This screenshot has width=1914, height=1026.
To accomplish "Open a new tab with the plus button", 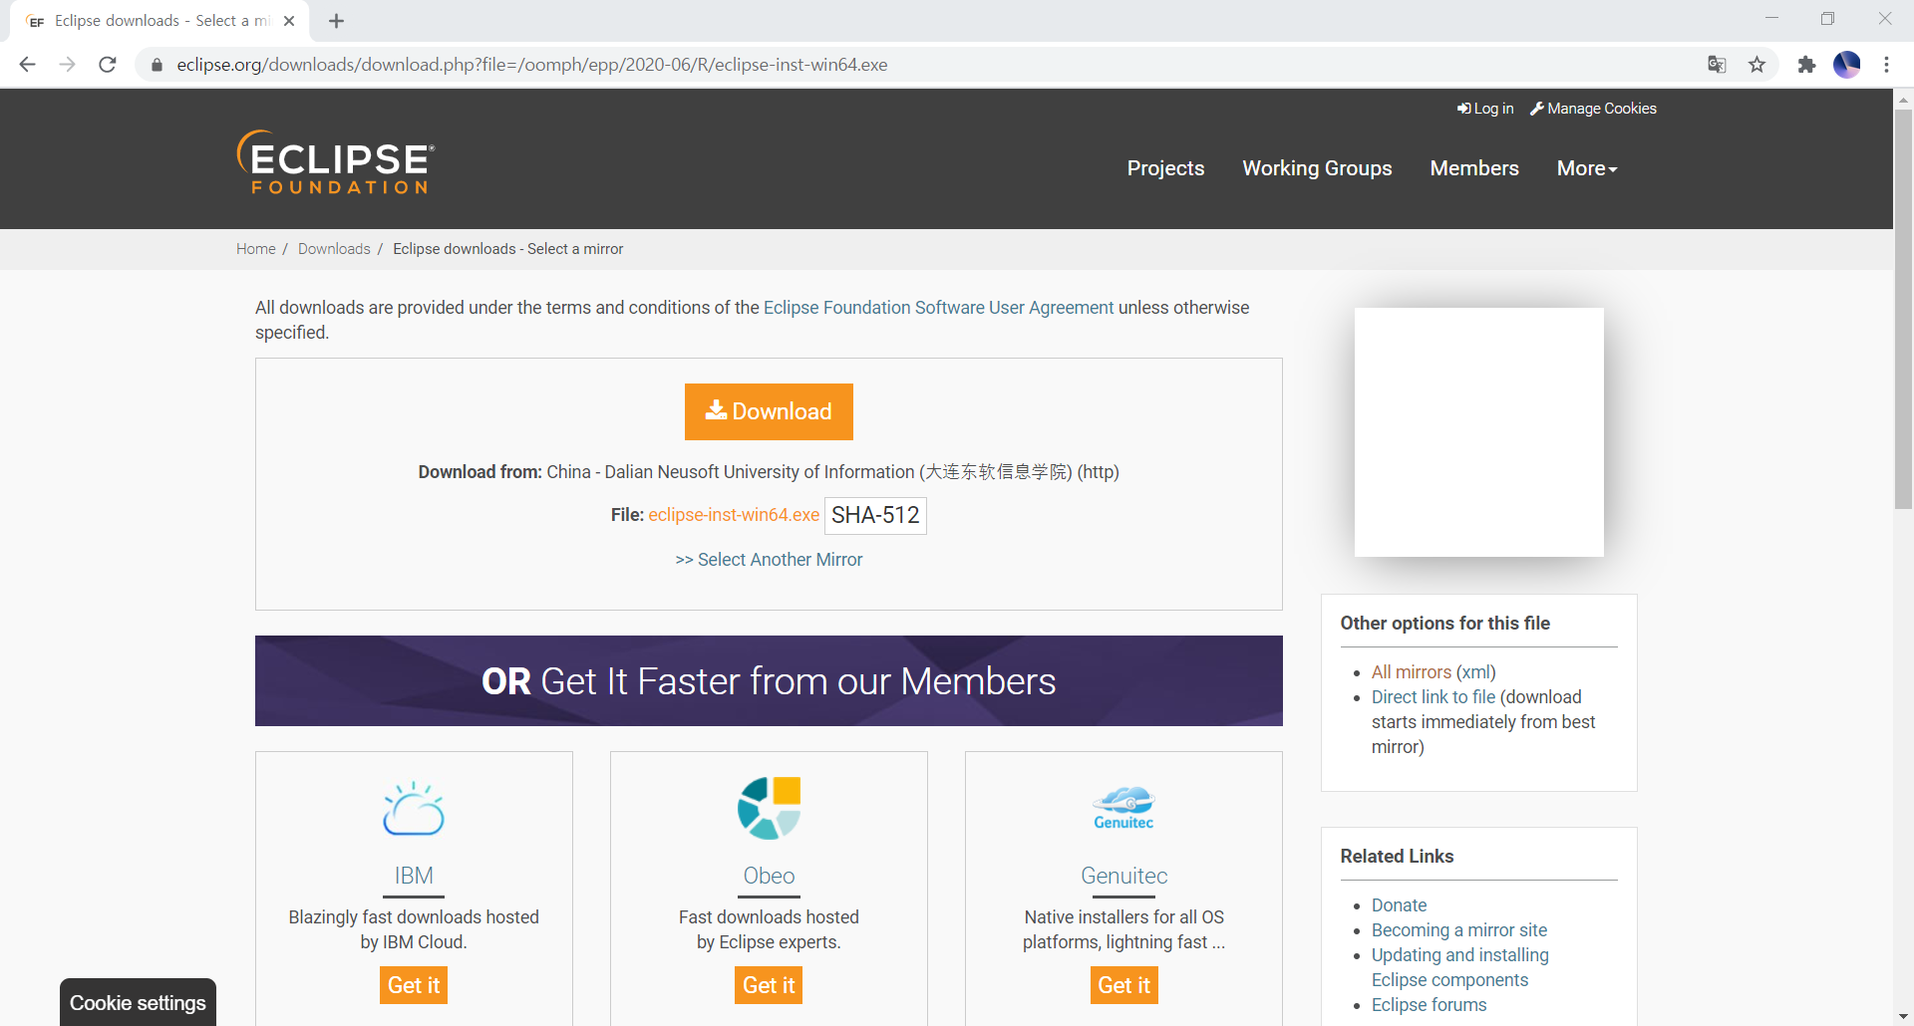I will [336, 21].
